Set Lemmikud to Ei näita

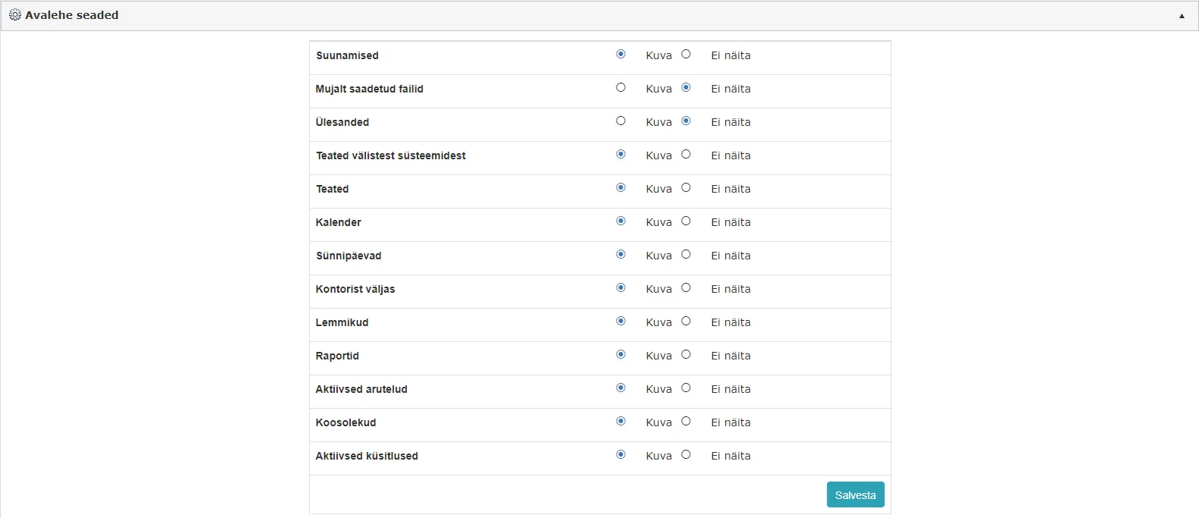pos(686,321)
